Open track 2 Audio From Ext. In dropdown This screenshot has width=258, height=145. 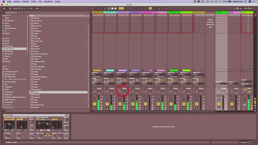point(110,75)
